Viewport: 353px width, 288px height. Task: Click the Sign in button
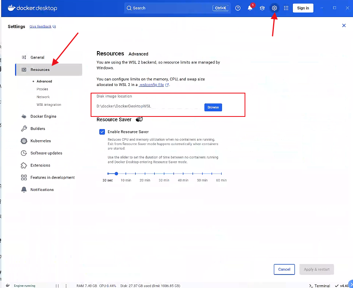tap(303, 8)
